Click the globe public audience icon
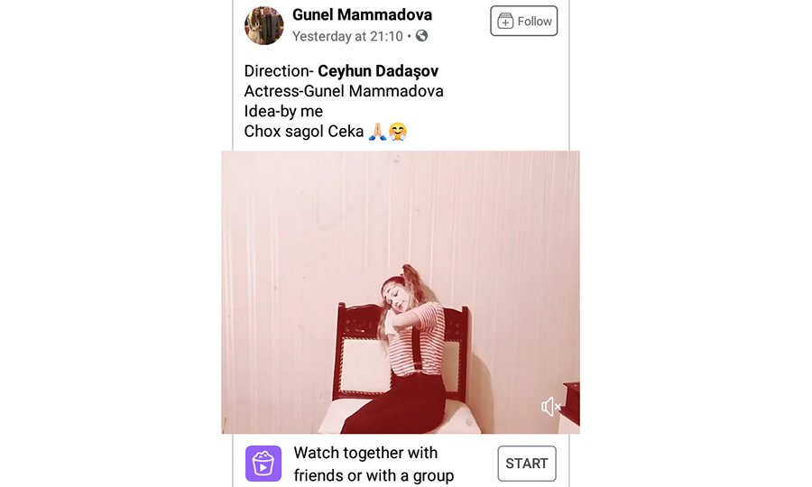The width and height of the screenshot is (812, 487). pyautogui.click(x=422, y=36)
